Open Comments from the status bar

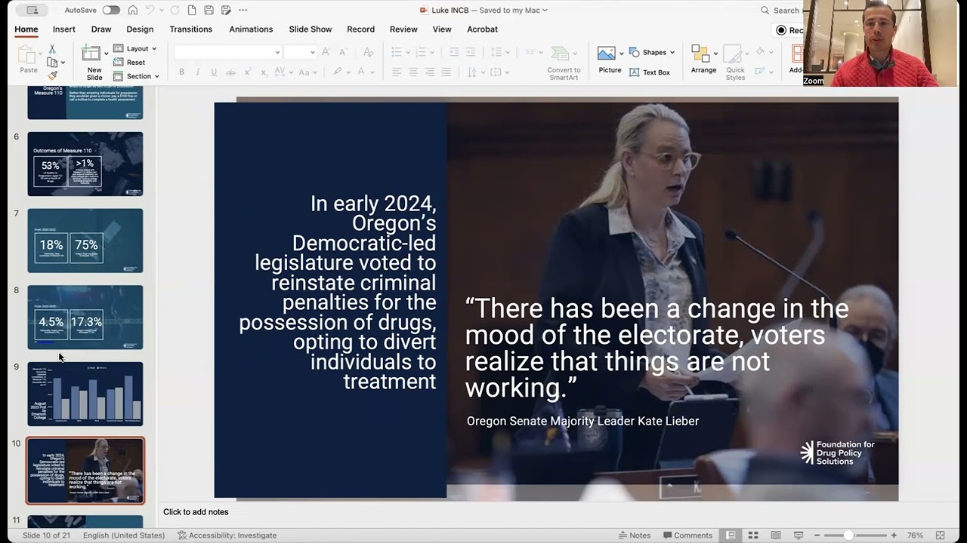[x=687, y=535]
